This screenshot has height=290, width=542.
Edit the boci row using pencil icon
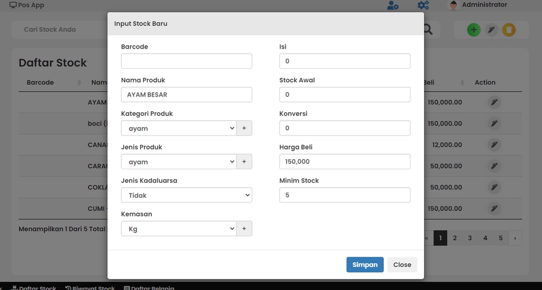click(495, 124)
